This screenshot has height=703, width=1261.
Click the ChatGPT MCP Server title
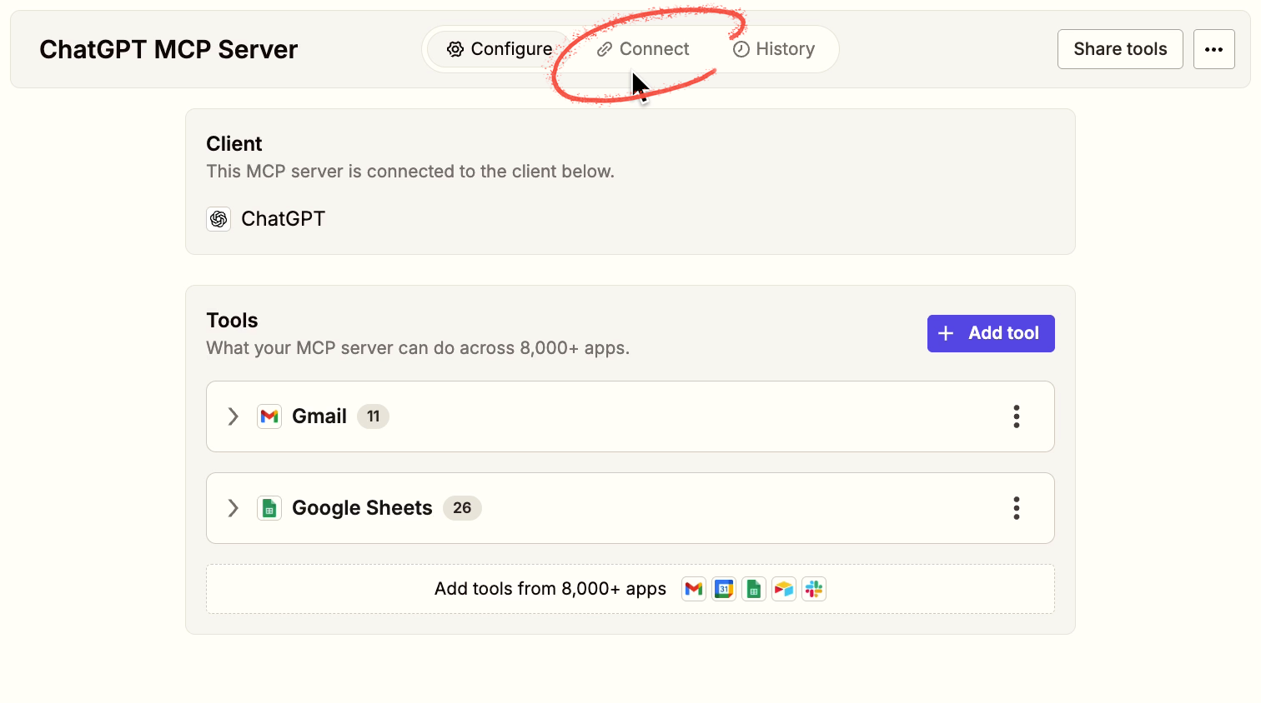point(168,50)
